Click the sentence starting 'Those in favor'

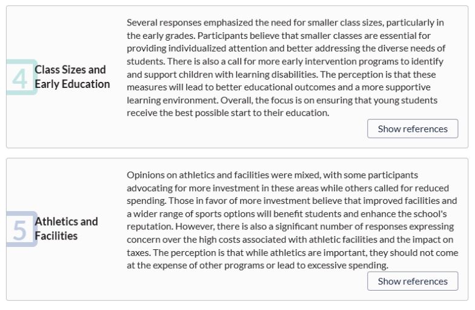click(x=292, y=214)
